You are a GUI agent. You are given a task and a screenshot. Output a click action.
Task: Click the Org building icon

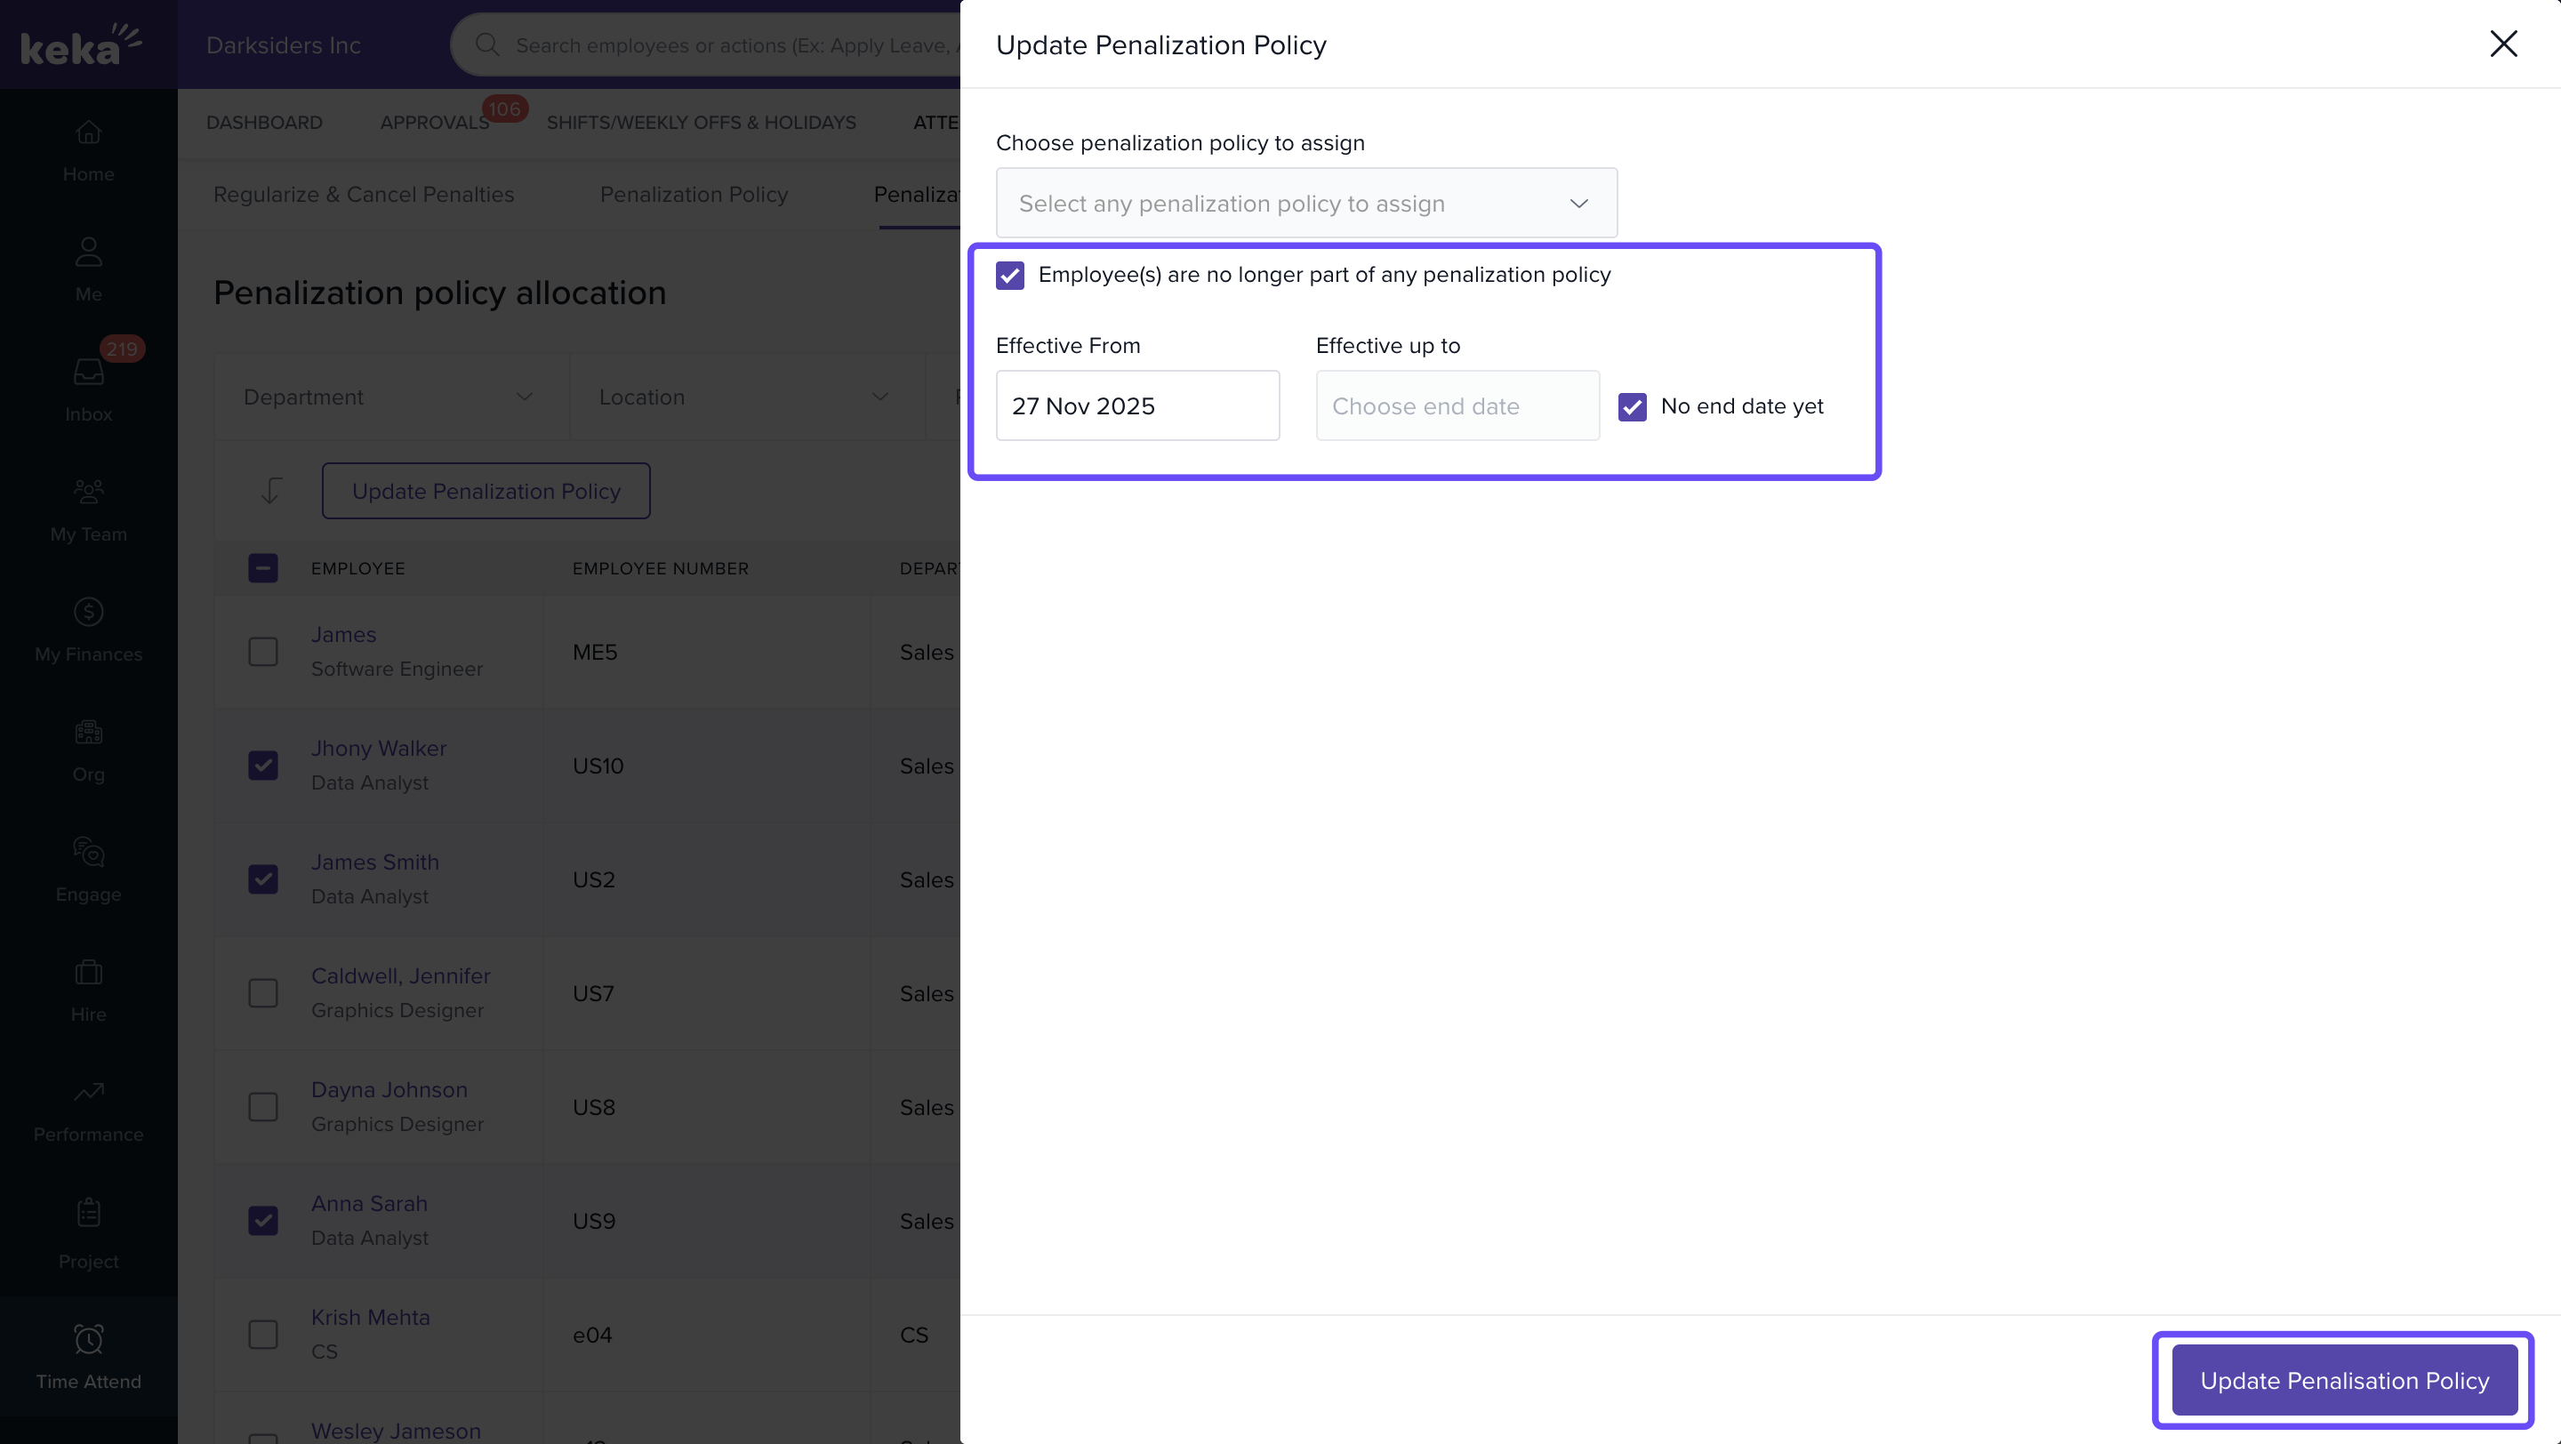tap(89, 733)
